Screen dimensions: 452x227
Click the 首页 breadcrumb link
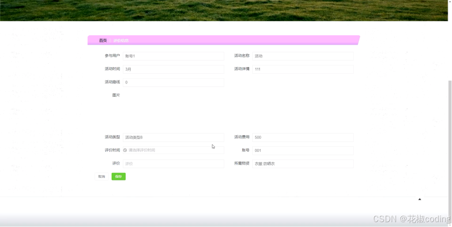click(x=103, y=40)
